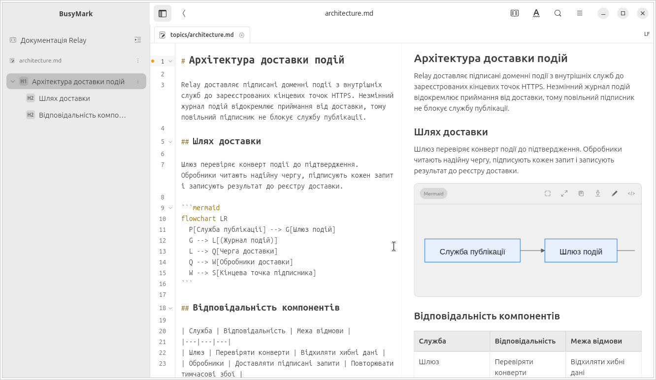656x380 pixels.
Task: Fold the mermaid code block at line 9
Action: [x=170, y=208]
